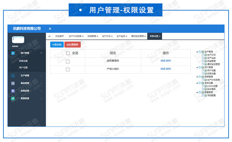The image size is (232, 142).
Task: Close the 通知发放管理 tab
Action: pos(145,36)
